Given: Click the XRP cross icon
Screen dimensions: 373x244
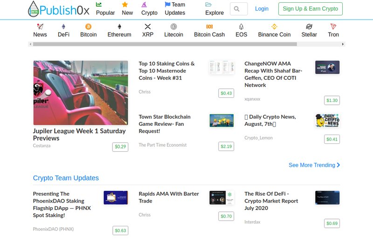Looking at the screenshot, I should click(148, 27).
